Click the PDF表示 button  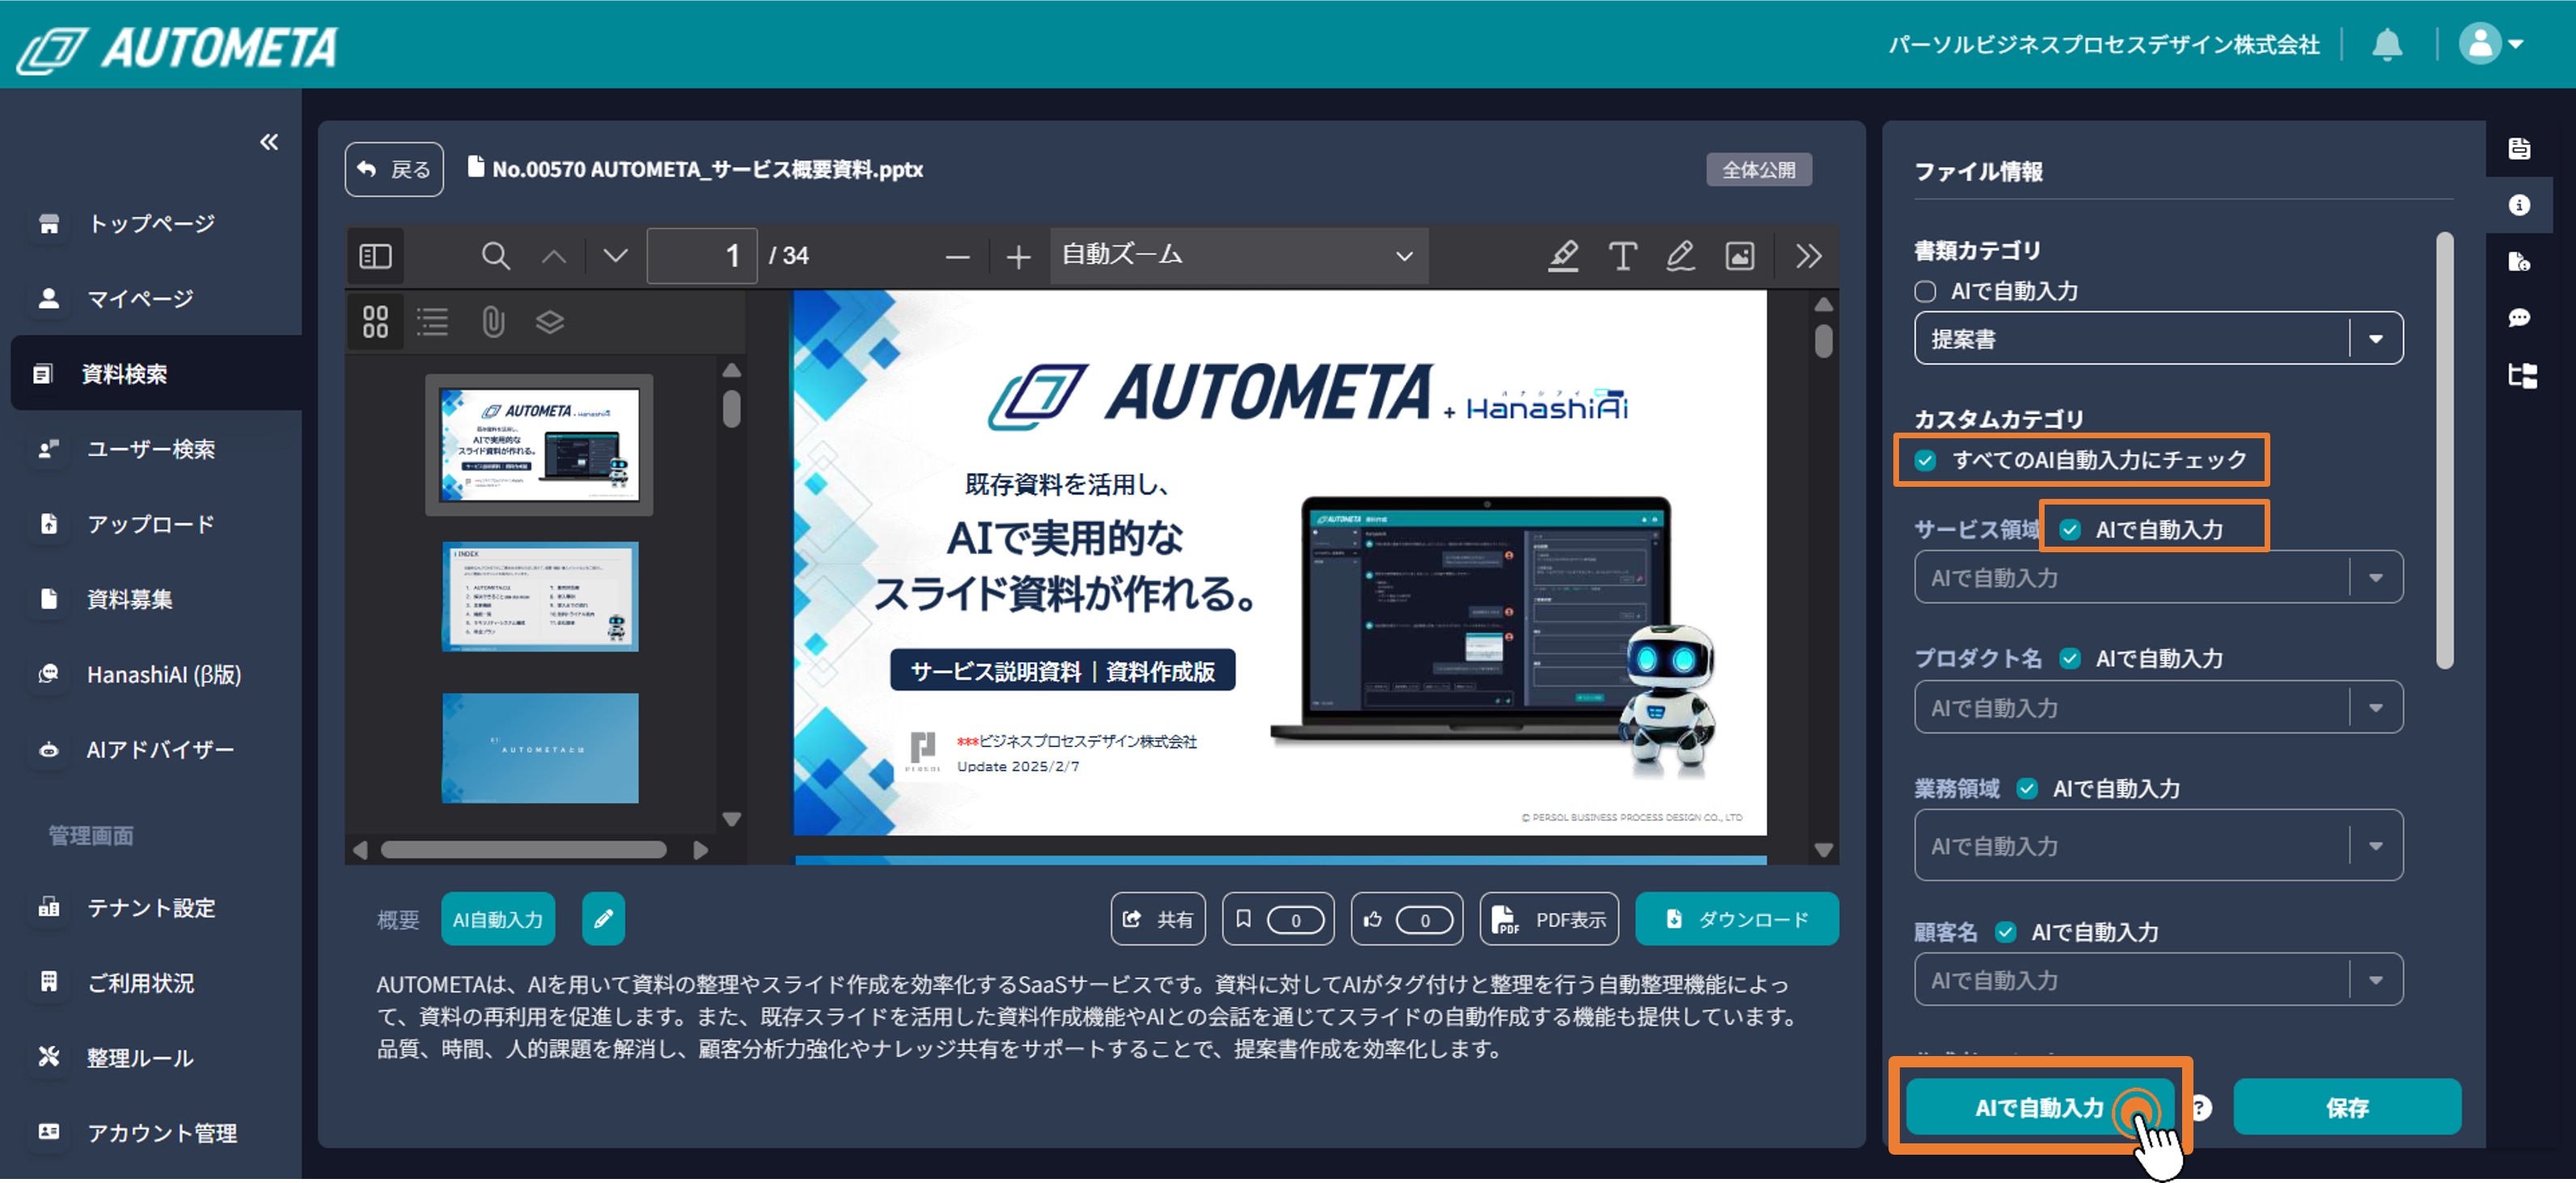[1549, 919]
